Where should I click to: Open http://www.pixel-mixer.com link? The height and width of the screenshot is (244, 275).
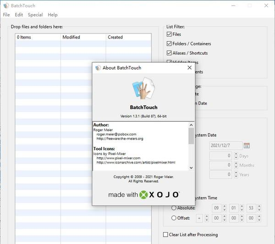[118, 158]
